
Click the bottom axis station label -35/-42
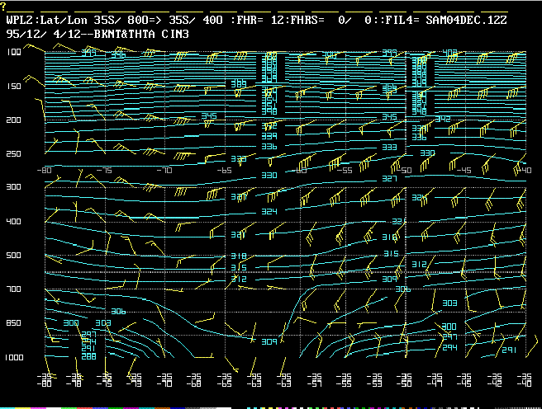point(494,380)
